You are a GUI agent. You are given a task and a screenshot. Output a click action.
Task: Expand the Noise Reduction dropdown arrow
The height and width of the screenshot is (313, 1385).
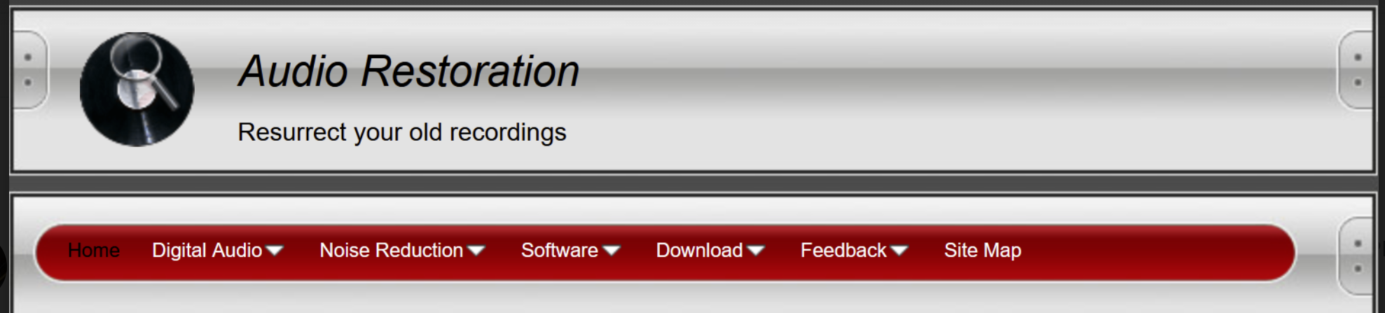click(476, 251)
